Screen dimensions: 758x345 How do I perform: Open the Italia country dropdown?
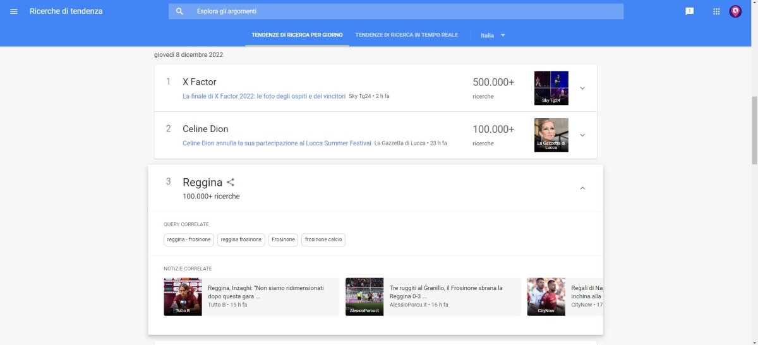(x=493, y=35)
